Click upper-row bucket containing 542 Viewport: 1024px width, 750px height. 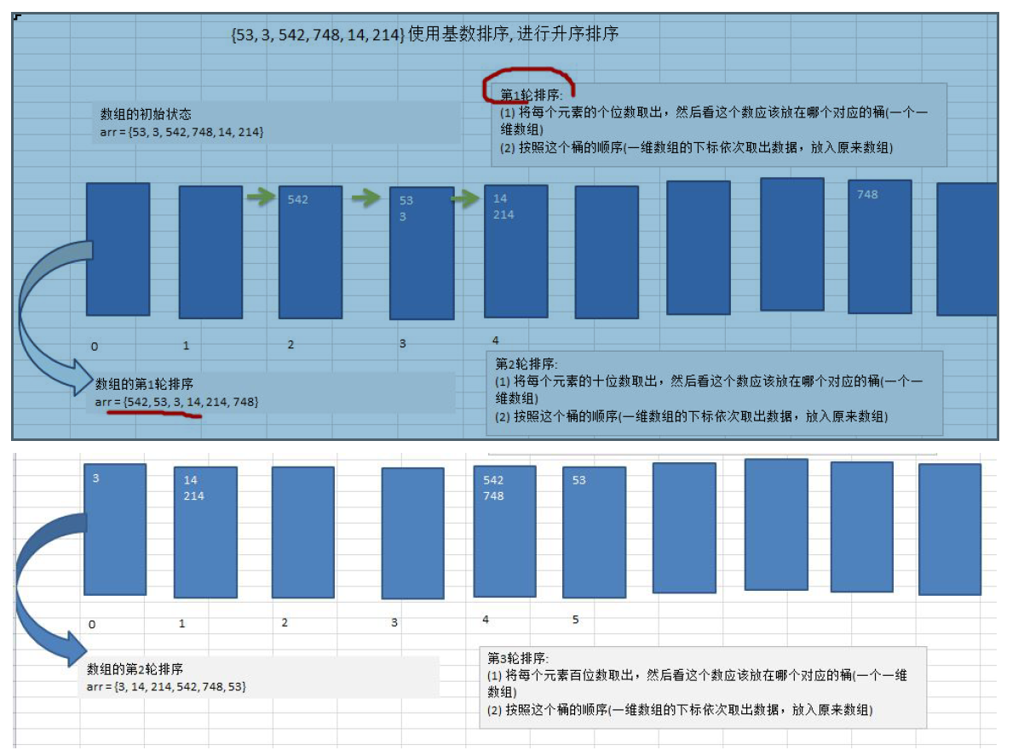310,252
